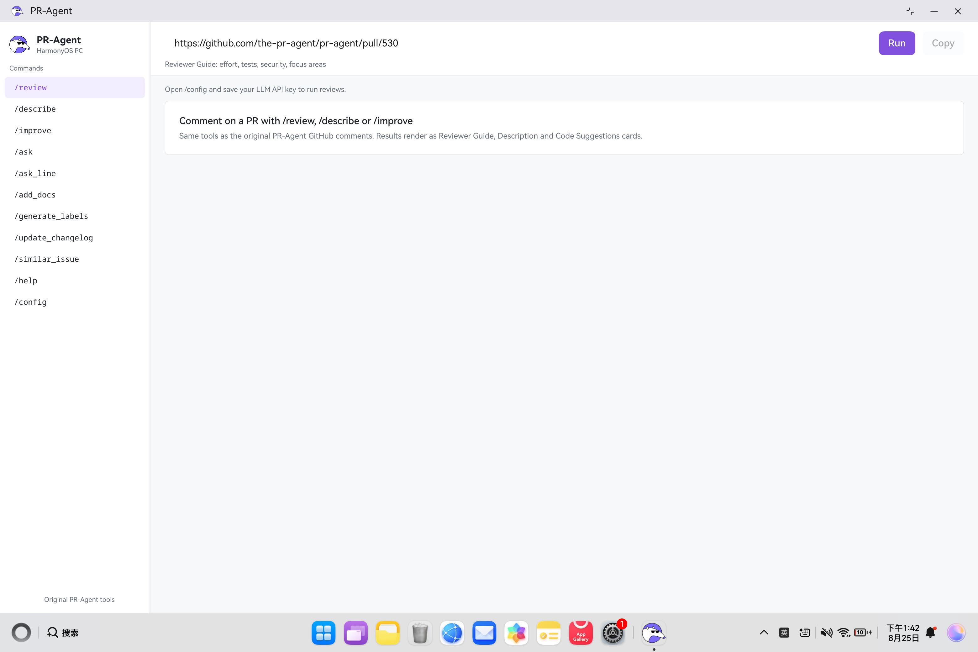Open the /help command
978x652 pixels.
pos(75,281)
